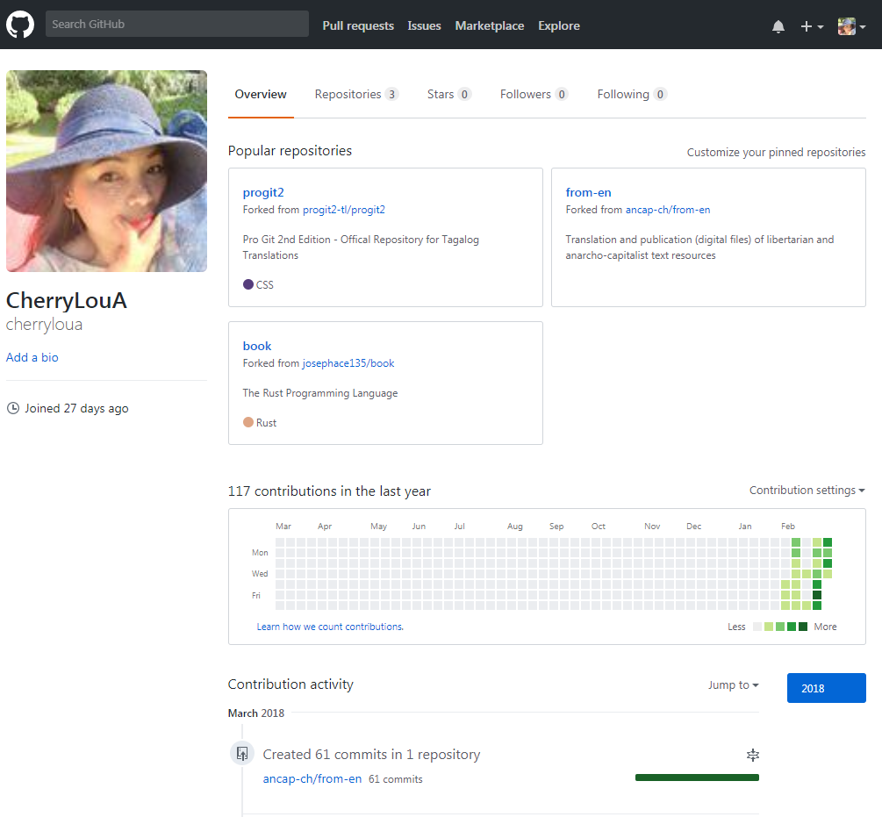Screen dimensions: 882x817
Task: Click 'Joined 27 days ago' text
Action: (76, 408)
